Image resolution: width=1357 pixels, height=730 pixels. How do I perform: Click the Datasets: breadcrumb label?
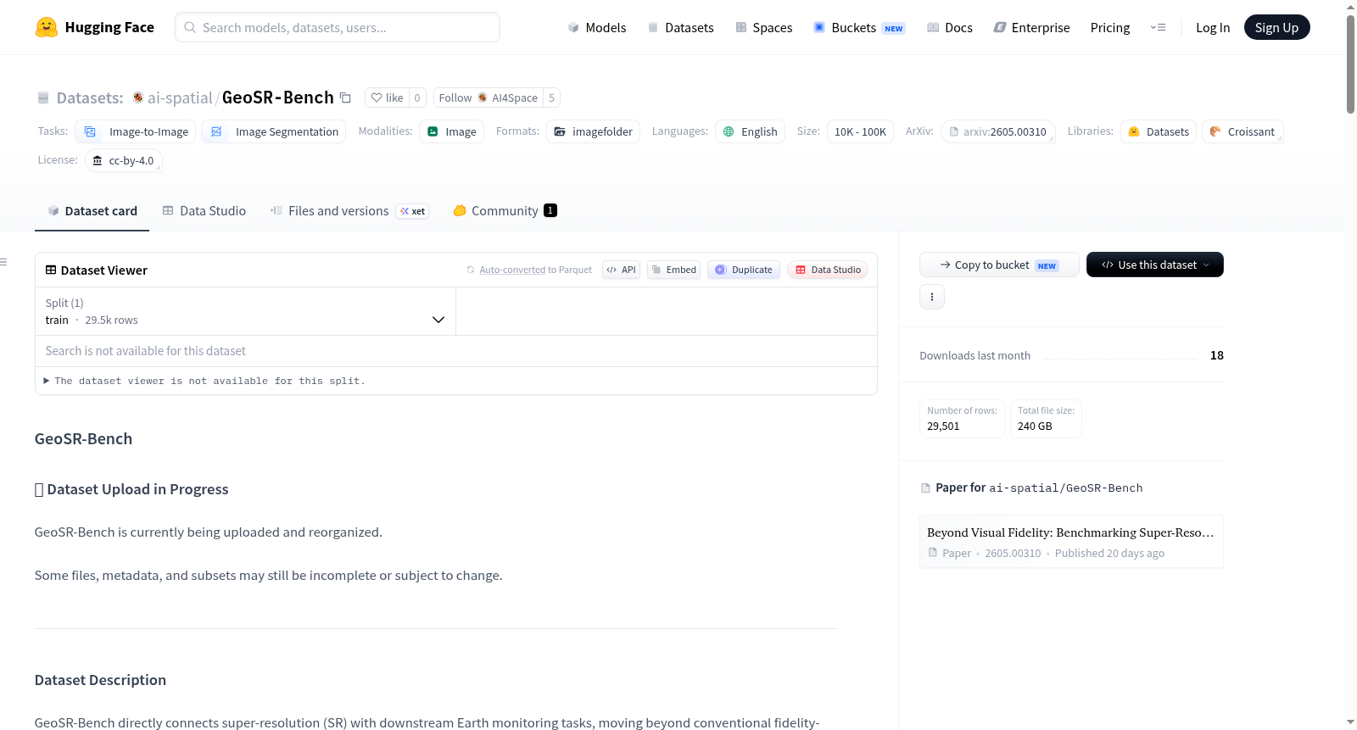point(90,98)
